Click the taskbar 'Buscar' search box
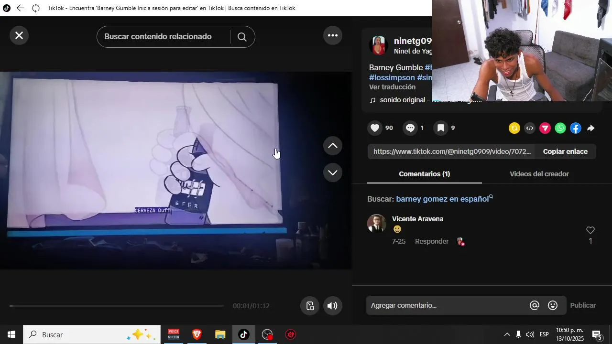612x344 pixels. (92, 334)
